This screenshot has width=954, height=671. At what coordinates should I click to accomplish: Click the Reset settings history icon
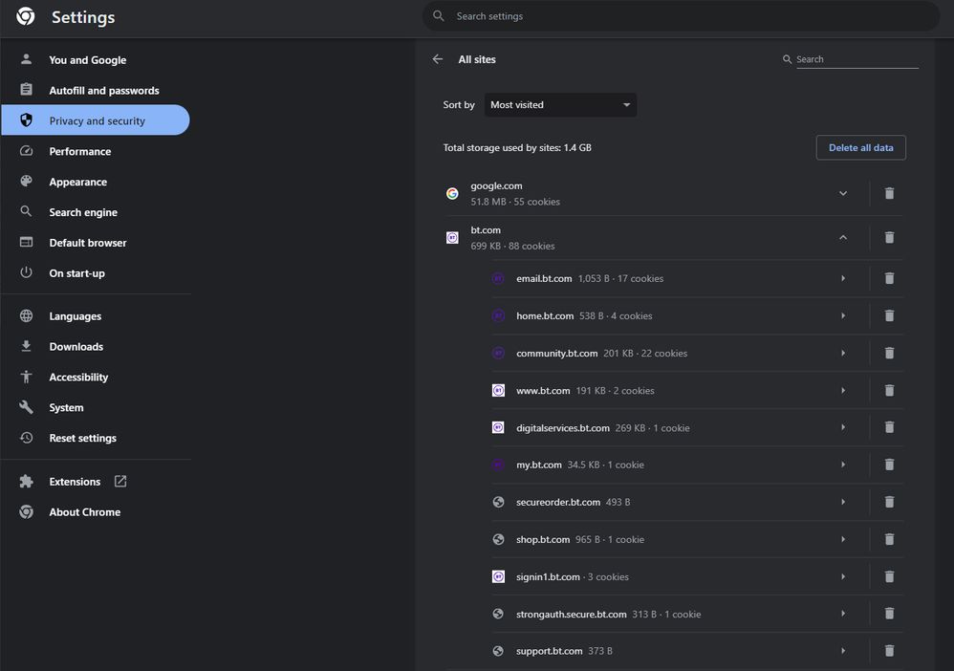(x=25, y=438)
